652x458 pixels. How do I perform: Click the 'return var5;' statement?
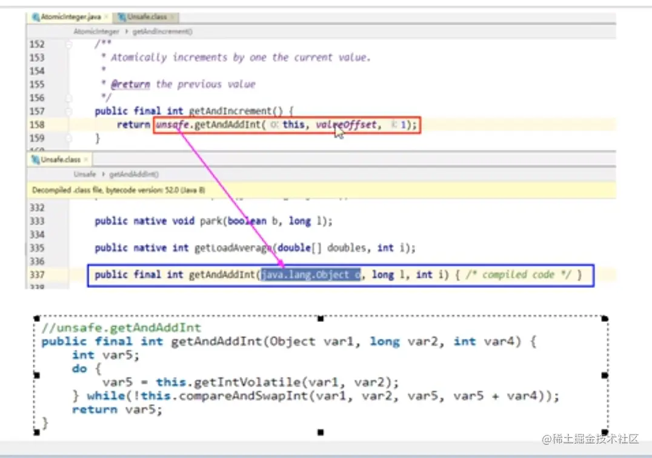[x=117, y=410]
